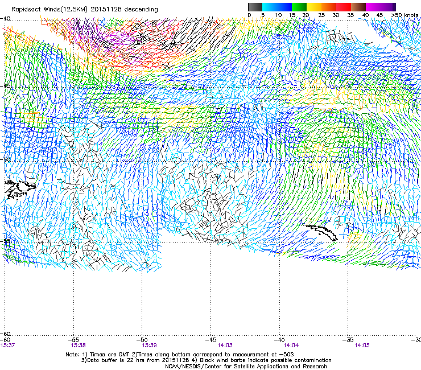Click the Falkland Islands coastline outline
This screenshot has width=421, height=370.
point(20,190)
